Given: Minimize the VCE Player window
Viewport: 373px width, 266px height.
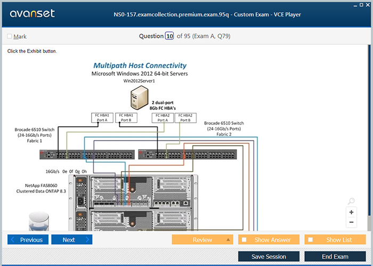Looking at the screenshot, I should pos(355,5).
